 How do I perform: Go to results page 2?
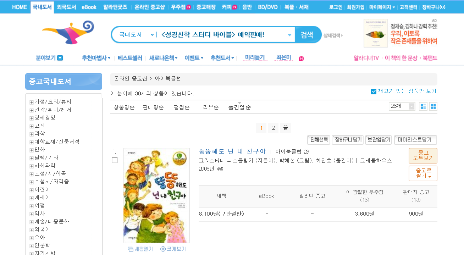coord(273,128)
